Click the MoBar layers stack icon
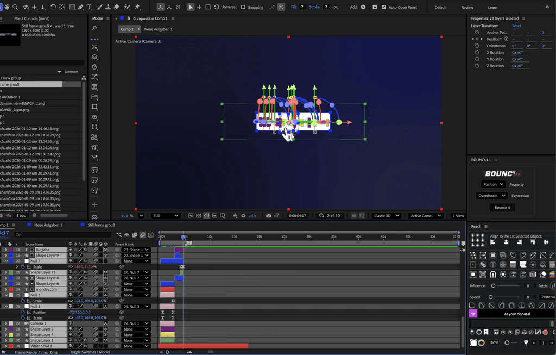The height and width of the screenshot is (355, 556). 94,57
